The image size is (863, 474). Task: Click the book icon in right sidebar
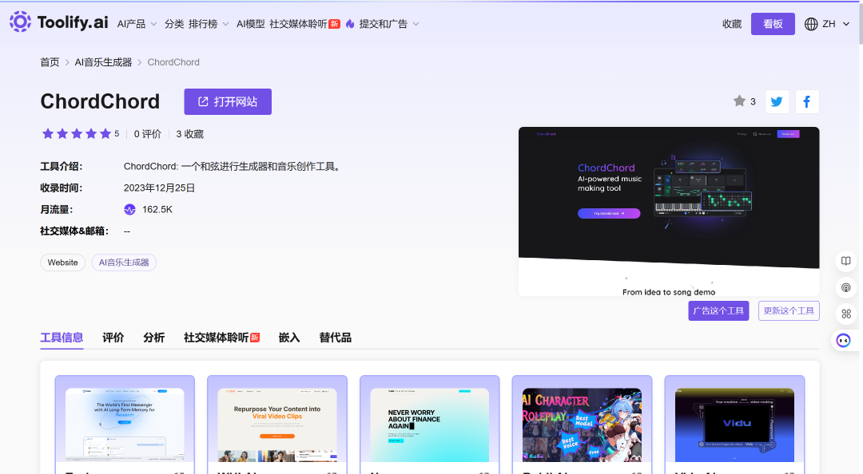(846, 261)
